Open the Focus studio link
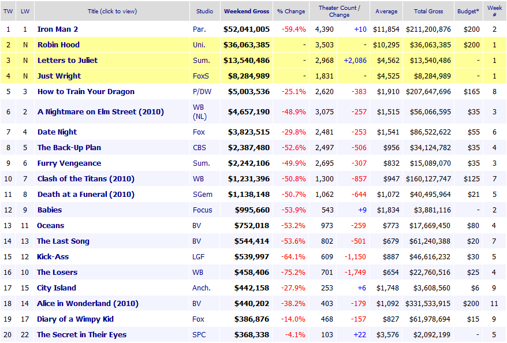The height and width of the screenshot is (343, 507). [203, 210]
